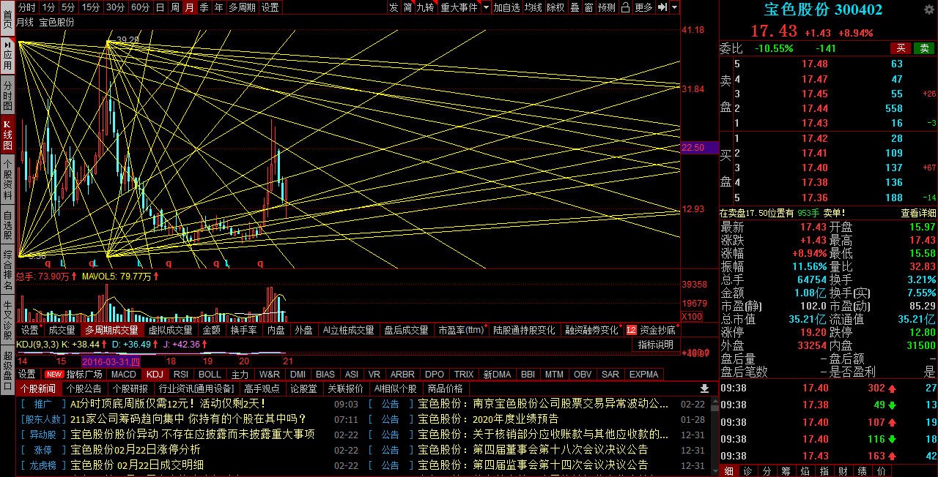Viewport: 938px width, 477px height.
Task: Switch chart to 15分 period
Action: (90, 7)
